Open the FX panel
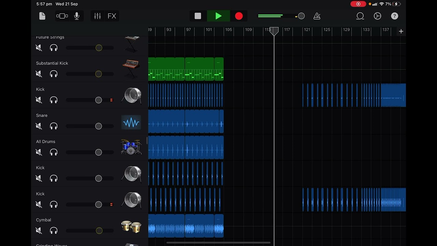 click(112, 16)
